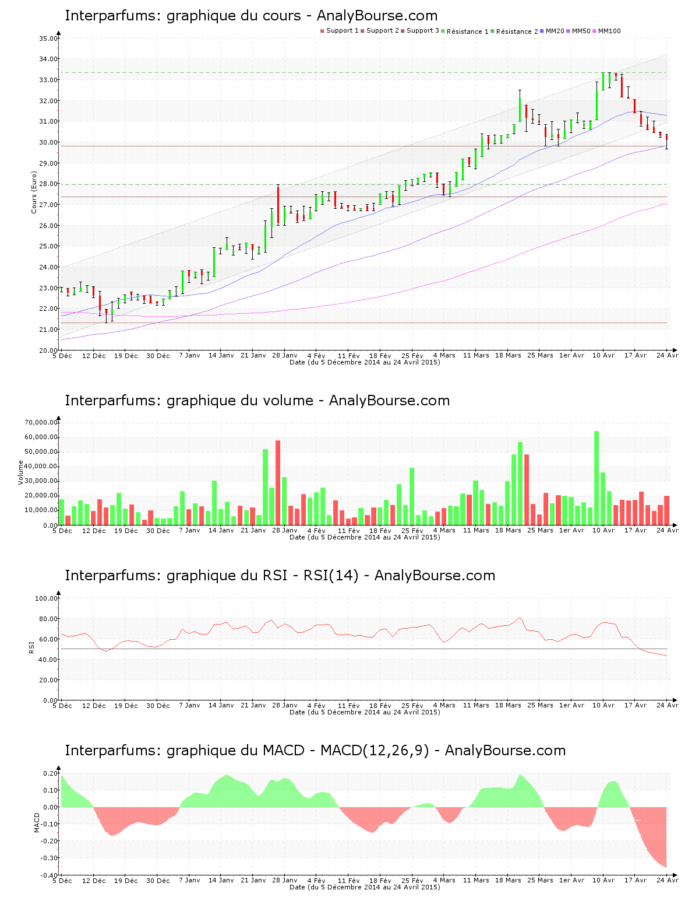
Task: Click the MM100 legend entry
Action: coord(606,31)
